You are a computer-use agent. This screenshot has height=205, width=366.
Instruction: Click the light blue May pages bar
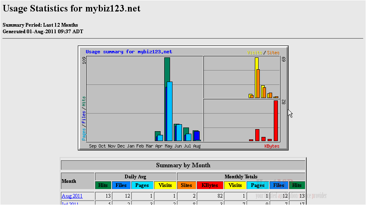(170, 111)
